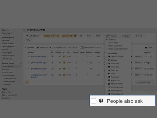Choose Top stories in SERP features list

[115, 63]
